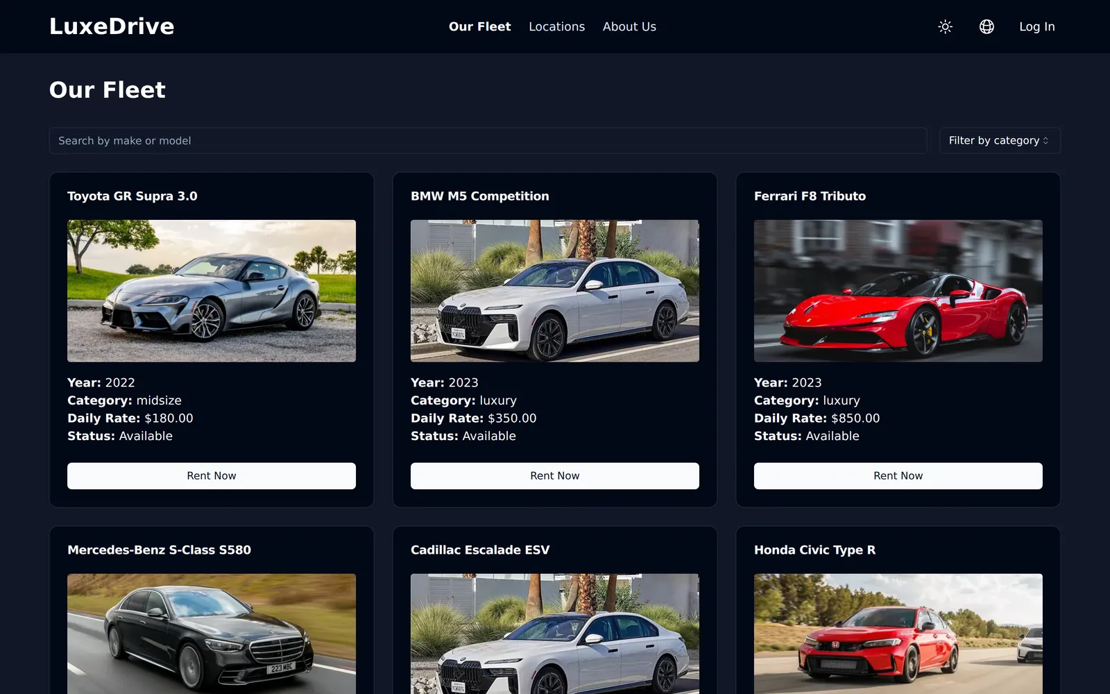Screen dimensions: 1110x694
Task: Toggle the light/dark theme sun icon
Action: coord(945,26)
